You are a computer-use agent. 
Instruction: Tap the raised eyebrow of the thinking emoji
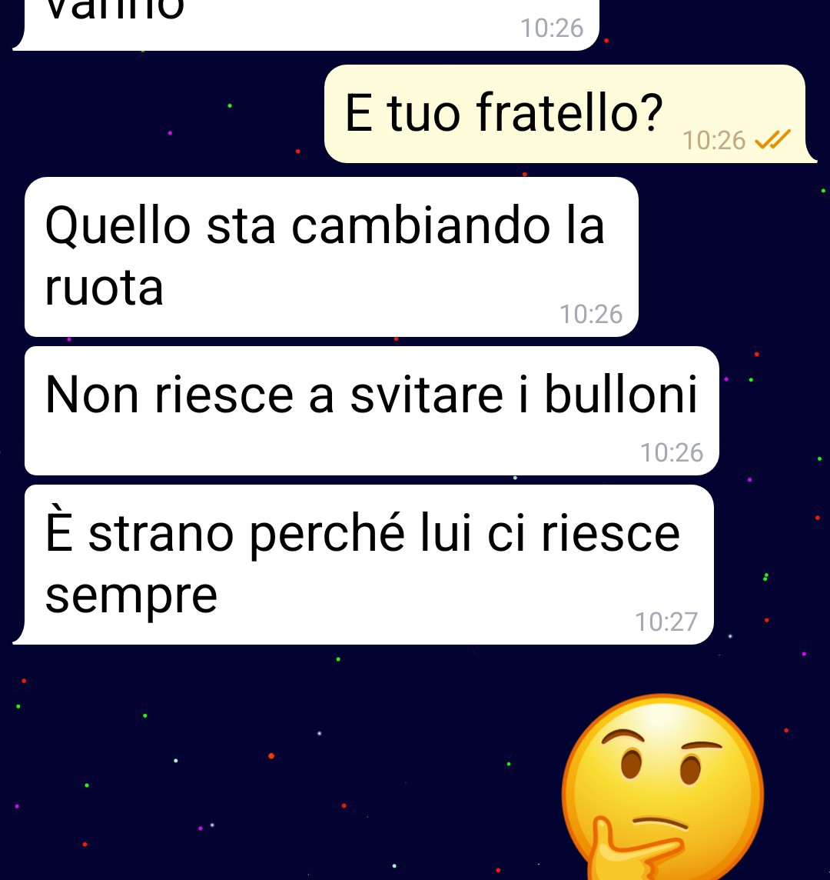coord(622,735)
